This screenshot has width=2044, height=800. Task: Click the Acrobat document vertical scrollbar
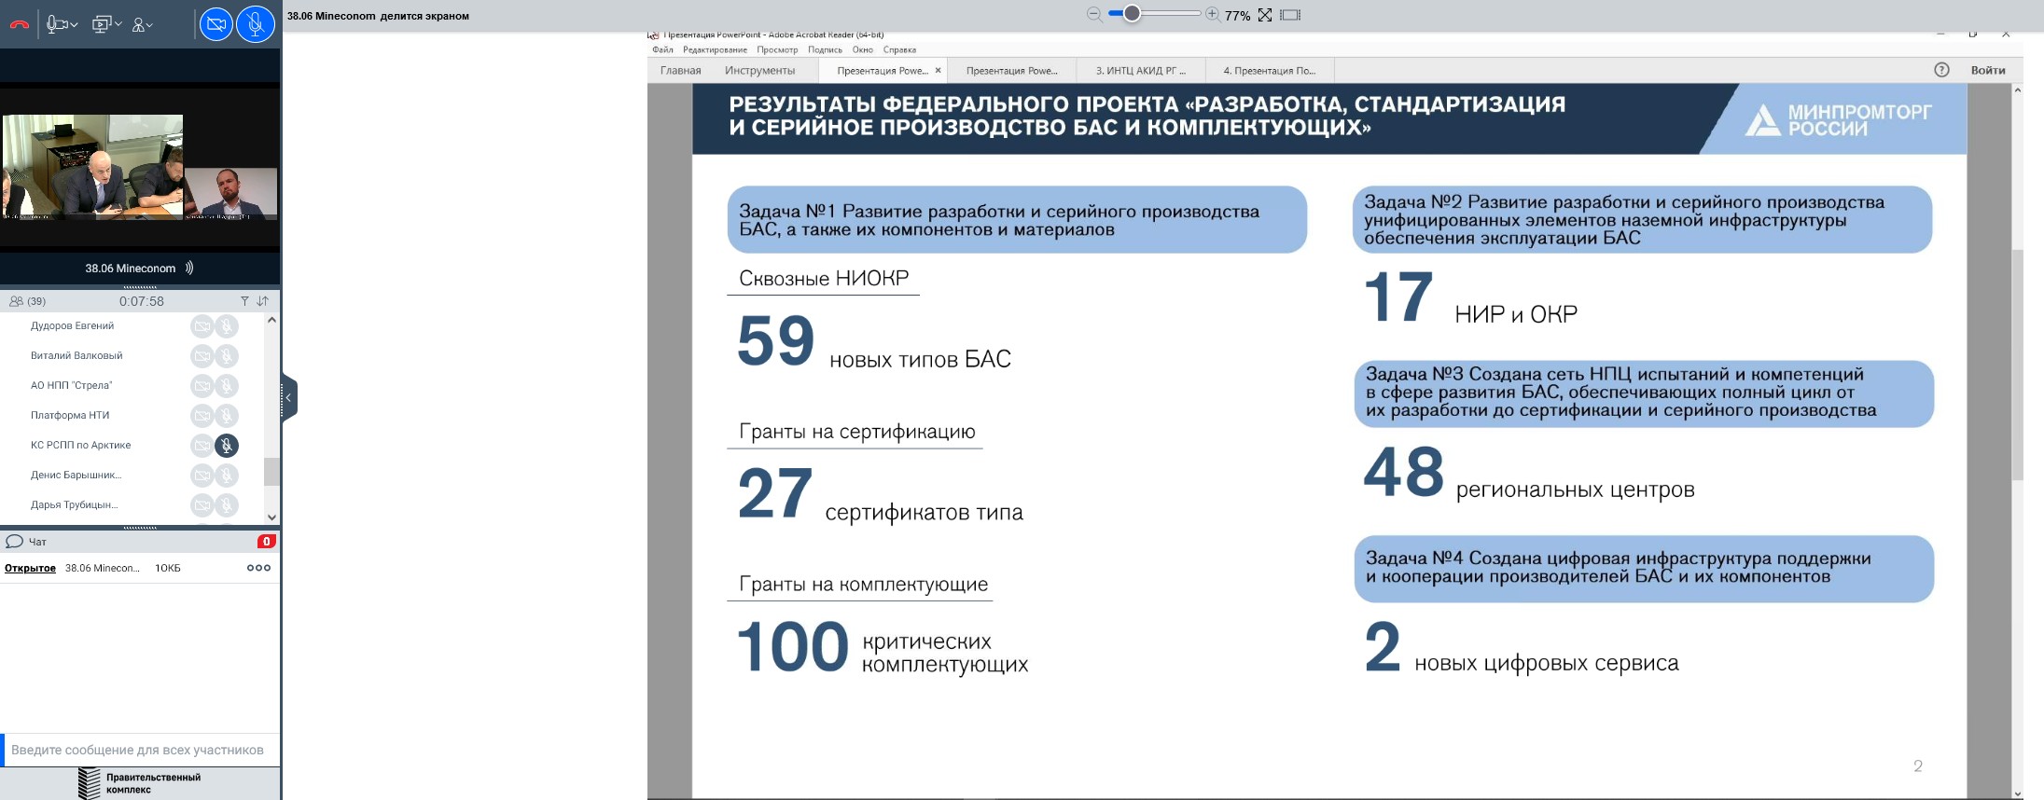[x=2017, y=364]
